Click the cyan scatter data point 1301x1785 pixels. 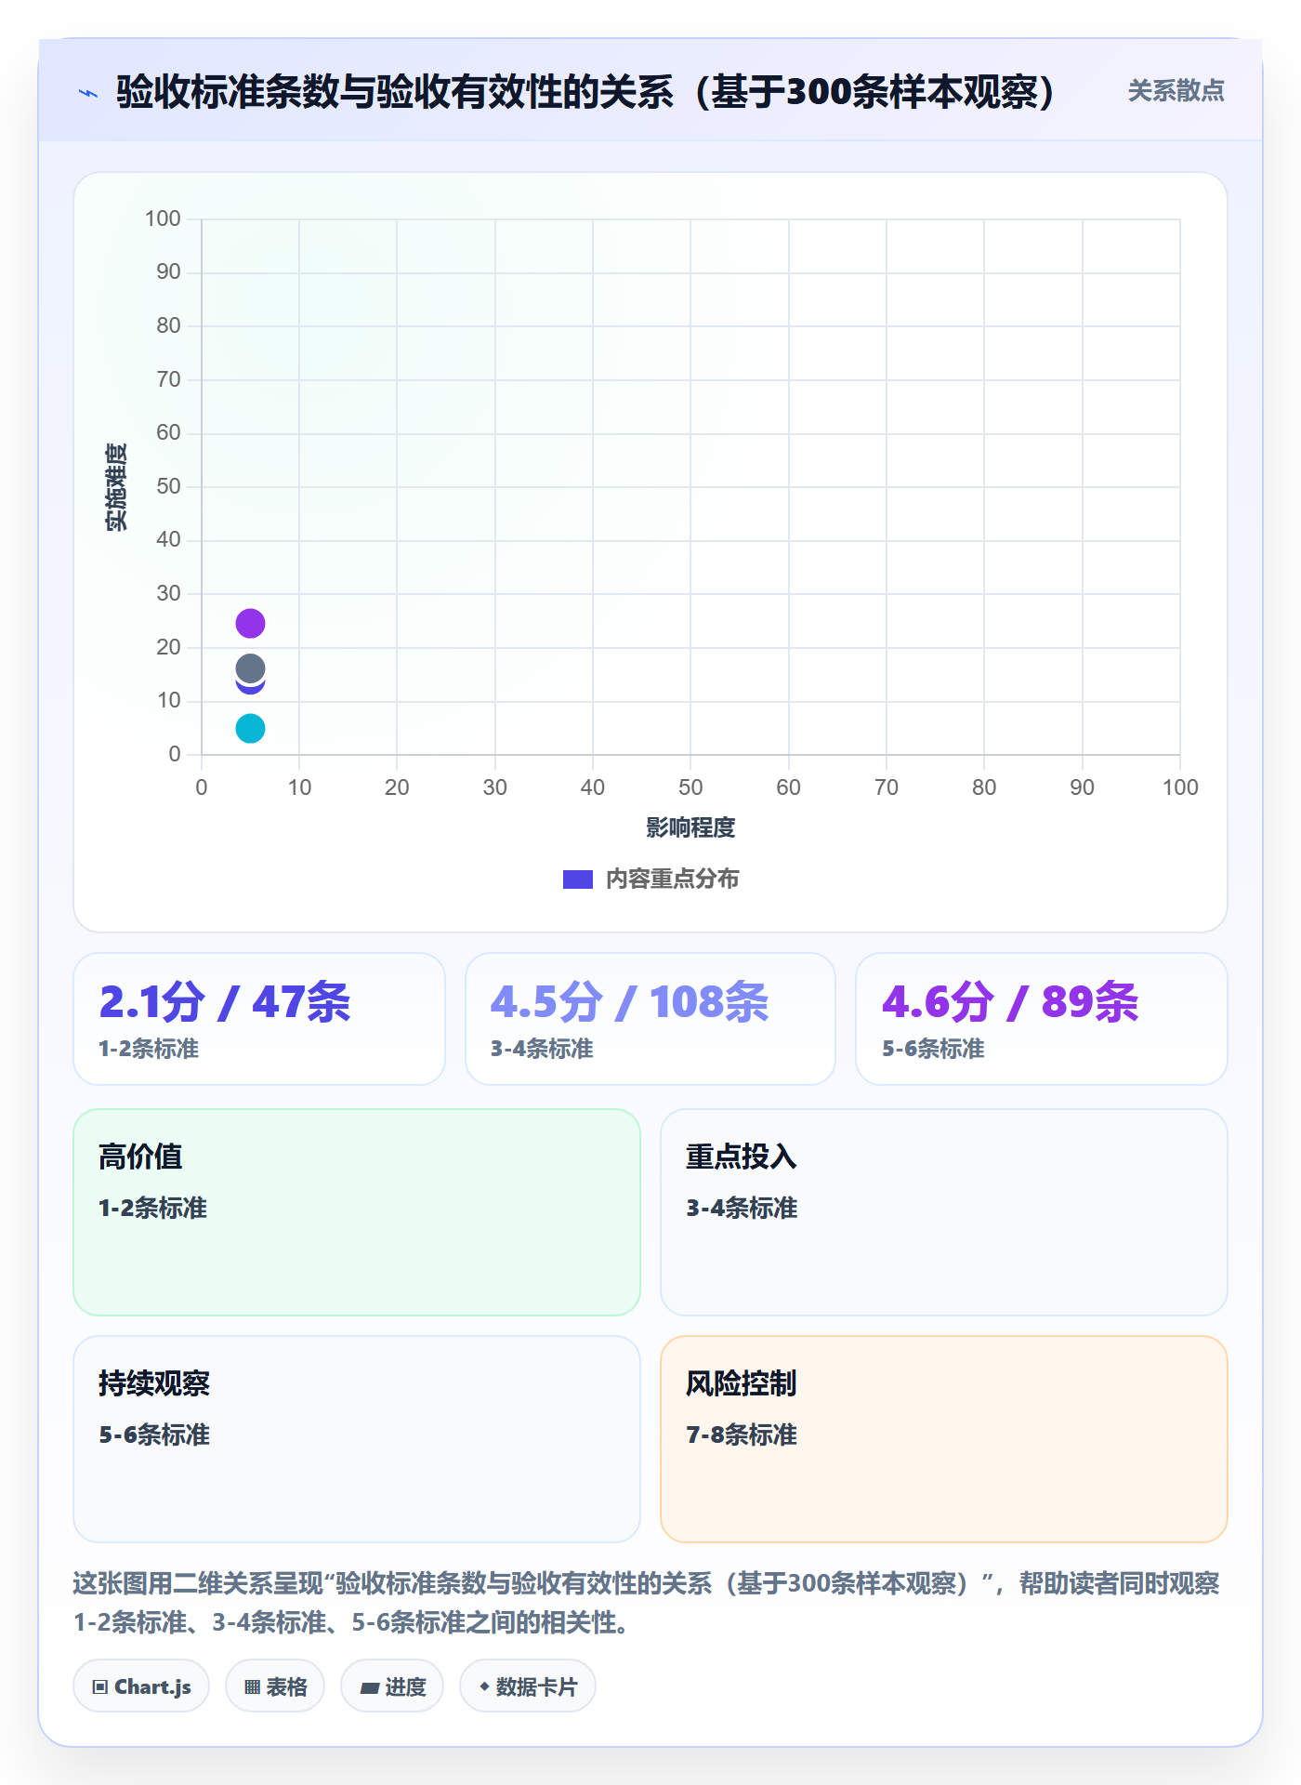pyautogui.click(x=250, y=728)
